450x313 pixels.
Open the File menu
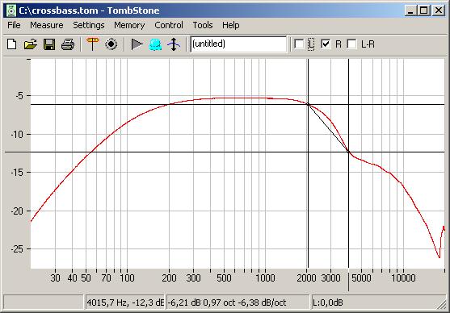(14, 25)
